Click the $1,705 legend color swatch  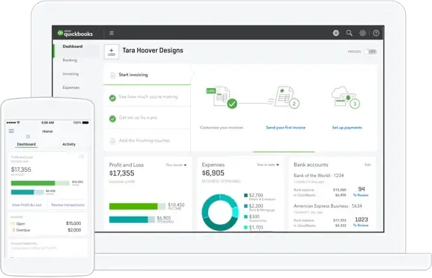[246, 227]
